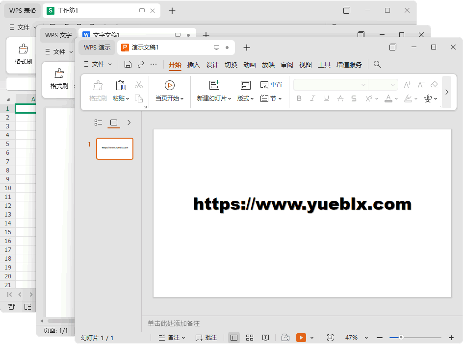
Task: Click the reading view book icon
Action: tap(265, 338)
